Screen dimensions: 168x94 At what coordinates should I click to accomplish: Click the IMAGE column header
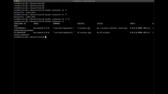[36, 24]
